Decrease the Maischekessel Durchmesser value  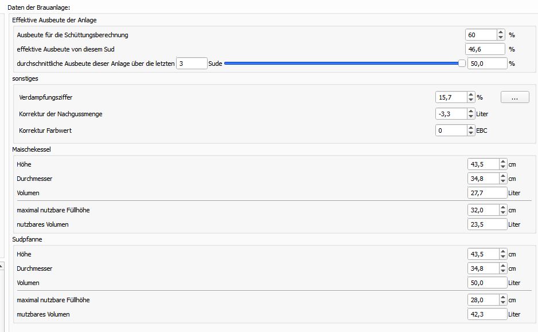(503, 181)
